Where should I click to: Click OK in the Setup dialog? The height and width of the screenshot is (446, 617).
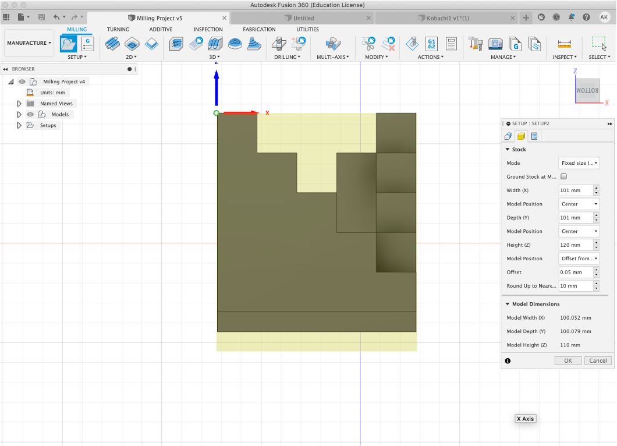(x=568, y=360)
